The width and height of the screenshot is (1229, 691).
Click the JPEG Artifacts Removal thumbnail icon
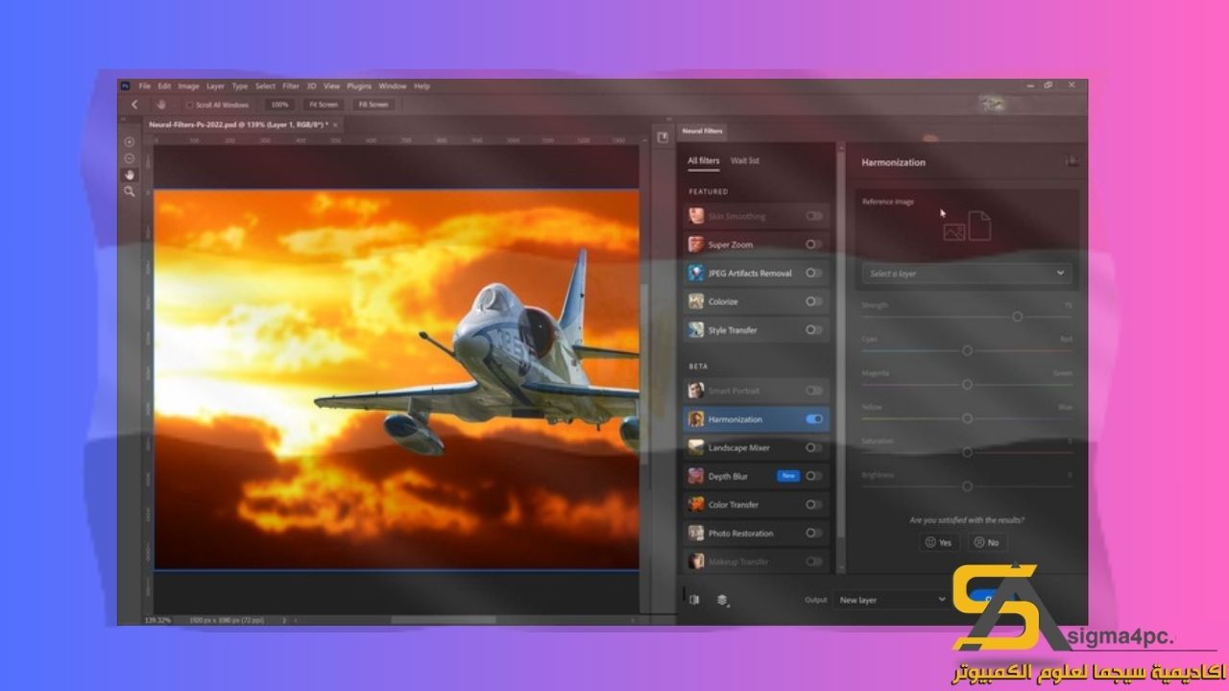[696, 273]
